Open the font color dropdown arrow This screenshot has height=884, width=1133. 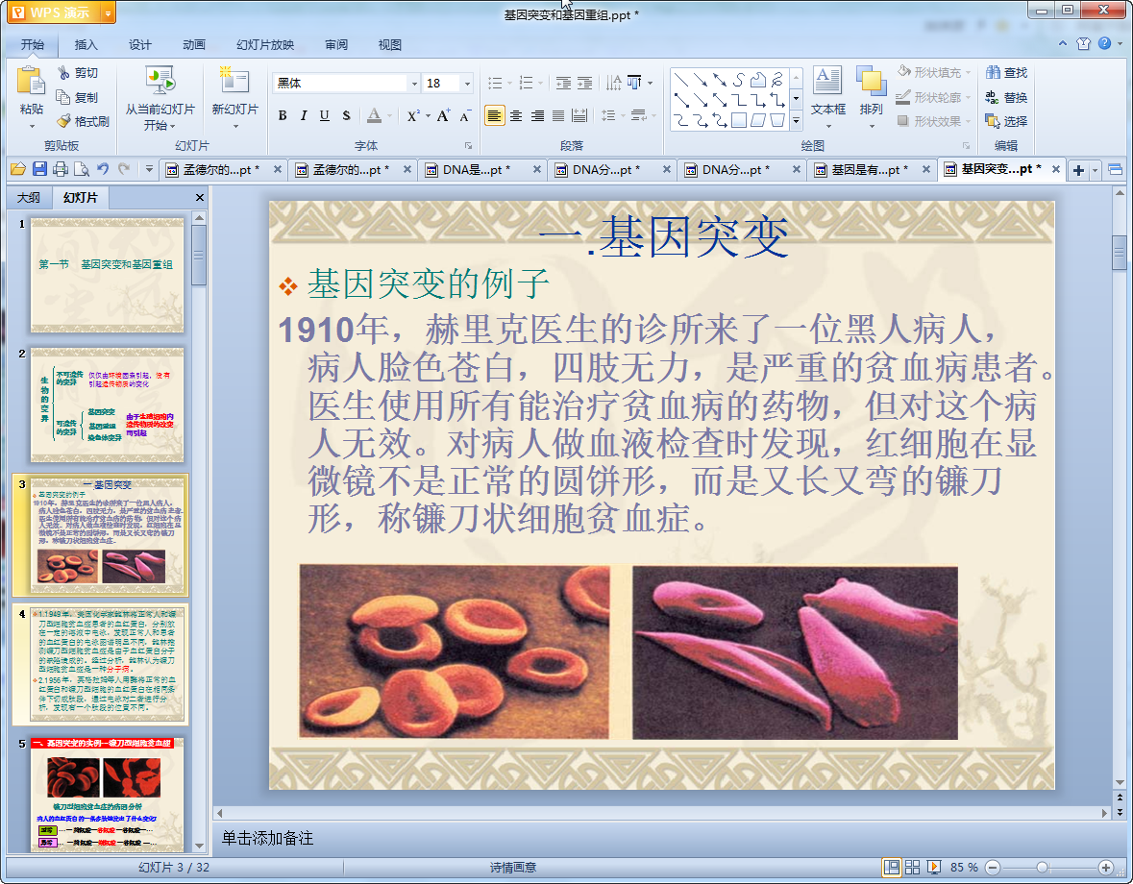point(389,115)
